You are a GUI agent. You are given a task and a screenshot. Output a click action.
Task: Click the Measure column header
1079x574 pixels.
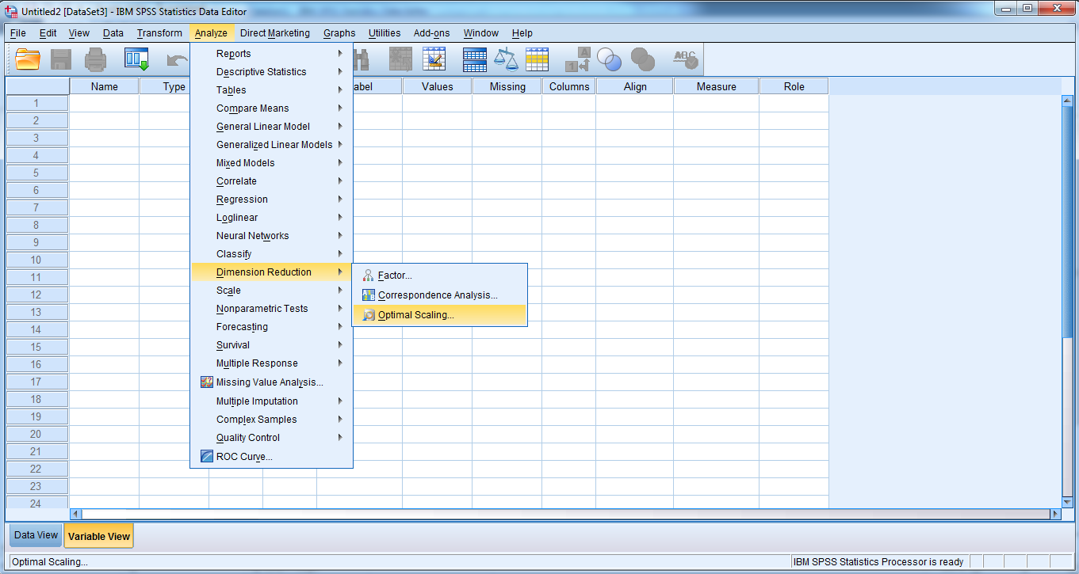pos(717,86)
